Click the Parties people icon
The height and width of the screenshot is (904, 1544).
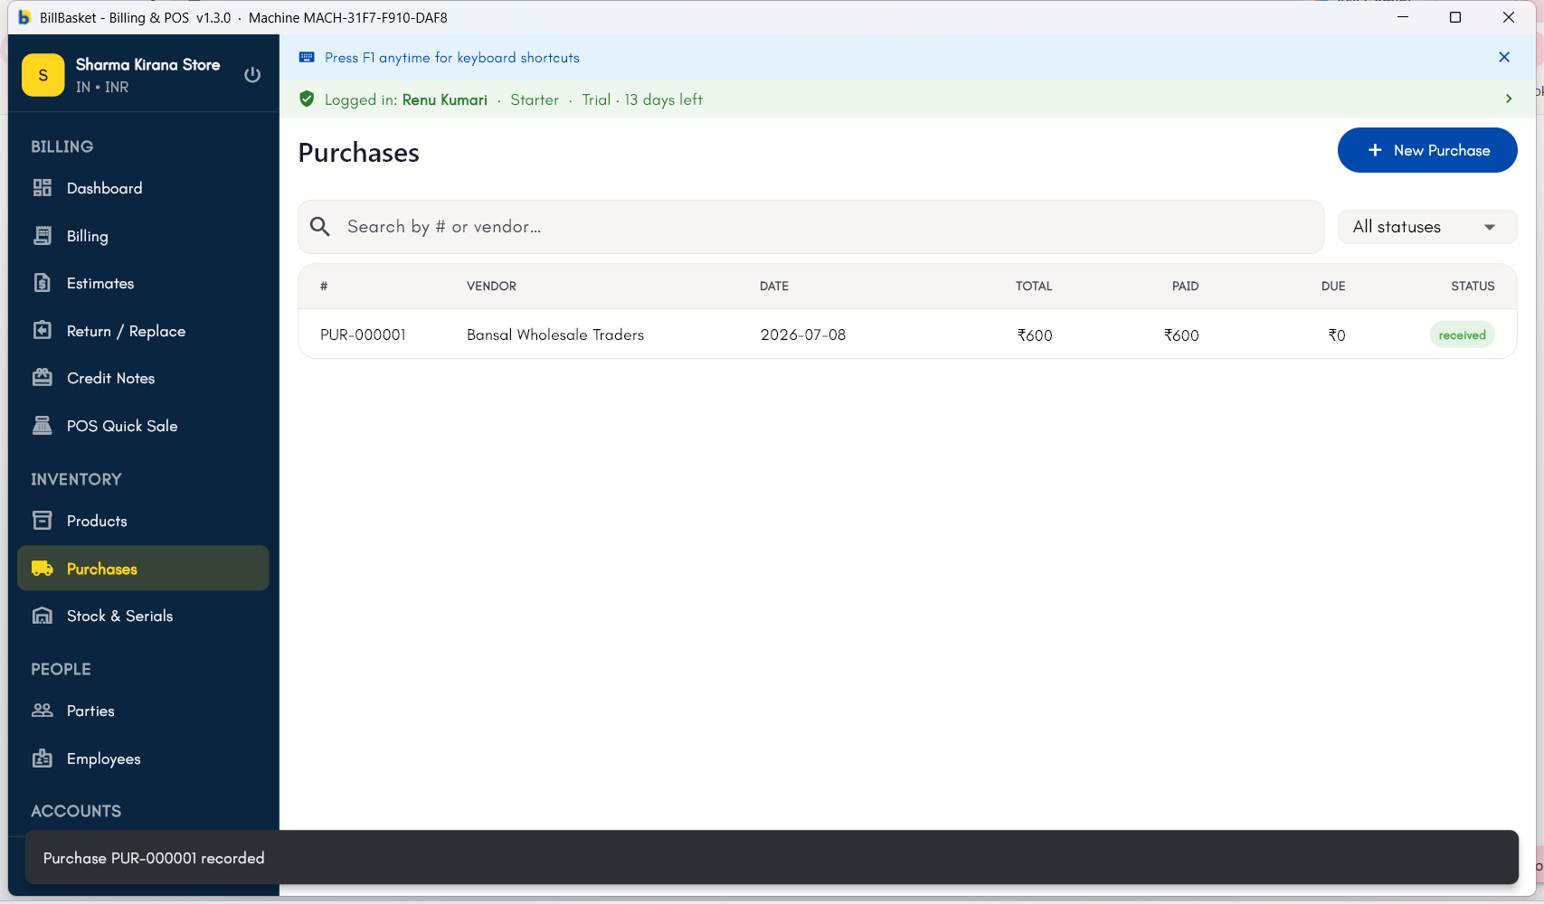click(x=43, y=711)
